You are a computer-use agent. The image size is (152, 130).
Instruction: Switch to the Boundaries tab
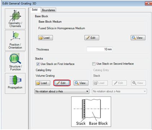[x=49, y=10]
